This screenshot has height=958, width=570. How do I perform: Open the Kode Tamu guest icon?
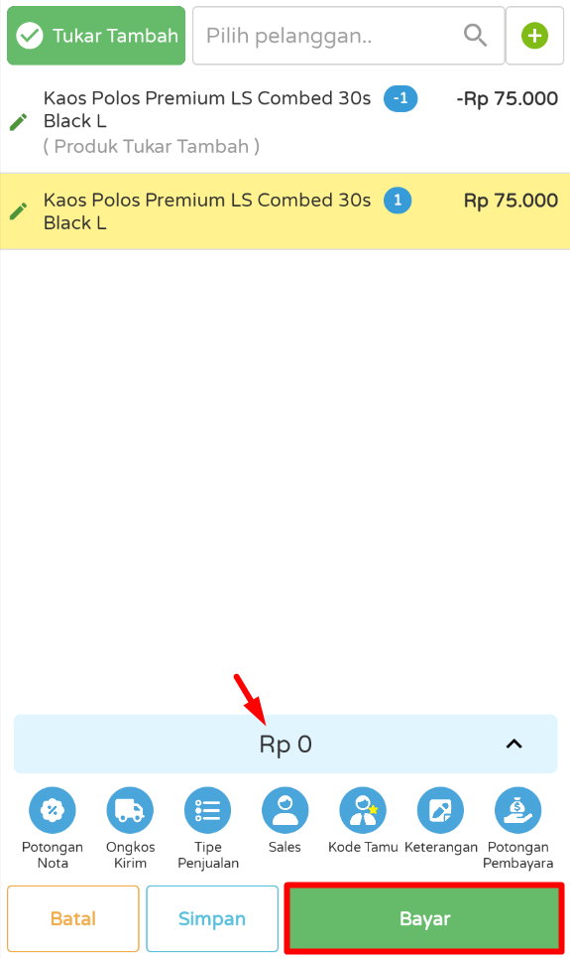click(x=363, y=810)
